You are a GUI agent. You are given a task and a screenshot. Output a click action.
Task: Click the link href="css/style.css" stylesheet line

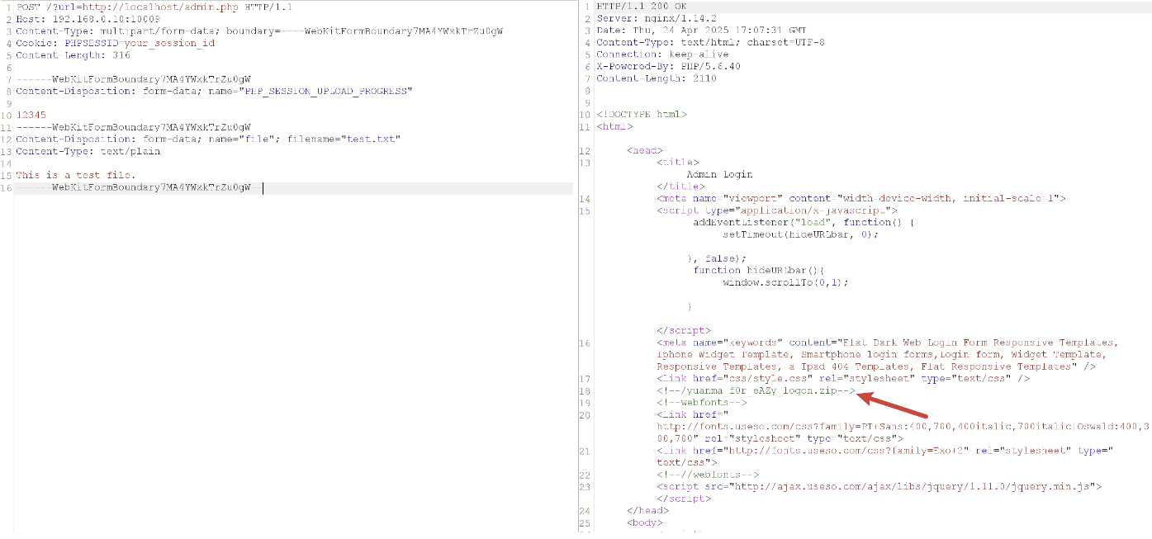(x=843, y=379)
